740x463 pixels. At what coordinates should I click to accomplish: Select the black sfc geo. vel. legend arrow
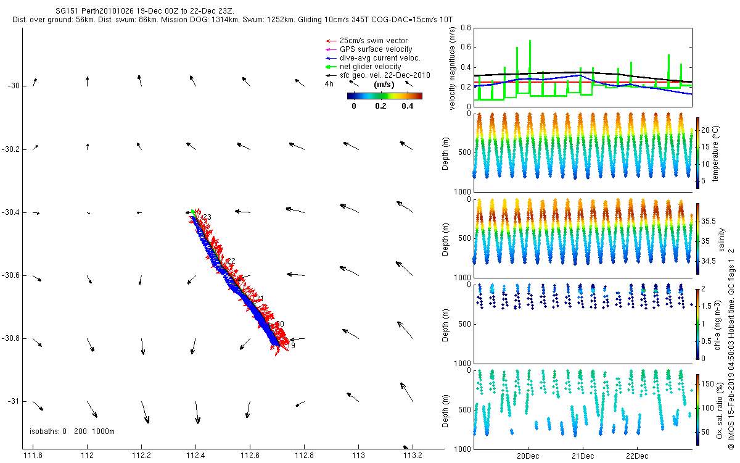coord(329,75)
